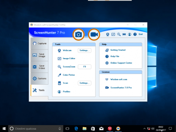Click the dual-monitor icon in top toolbar

(124, 34)
